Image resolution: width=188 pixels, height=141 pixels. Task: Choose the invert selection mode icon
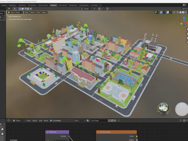pos(28,9)
